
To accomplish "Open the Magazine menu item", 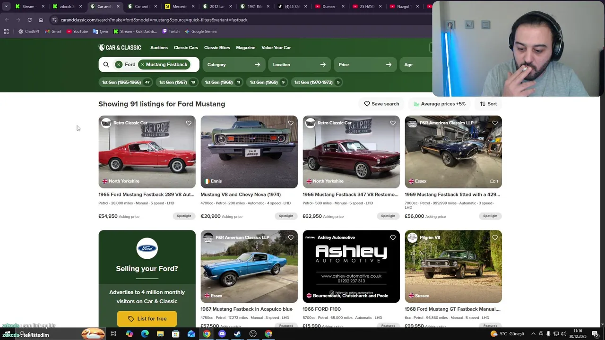I will click(246, 48).
